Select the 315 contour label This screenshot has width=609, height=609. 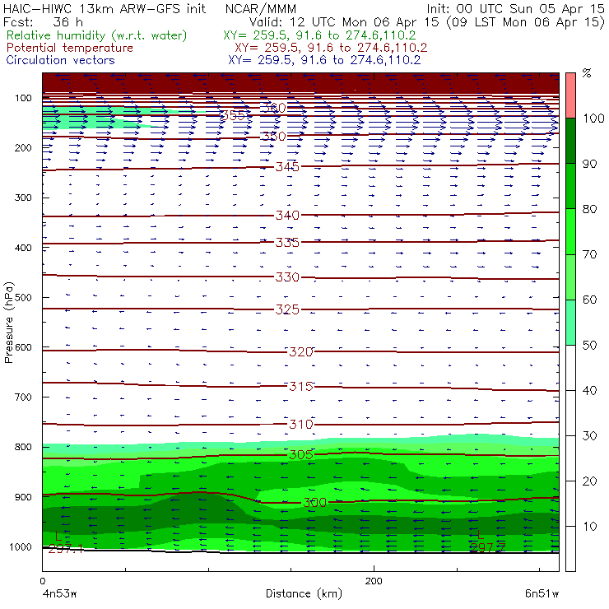pos(301,387)
